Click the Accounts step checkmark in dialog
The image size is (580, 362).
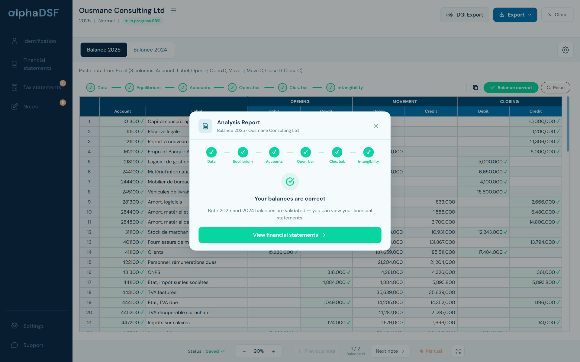click(274, 152)
